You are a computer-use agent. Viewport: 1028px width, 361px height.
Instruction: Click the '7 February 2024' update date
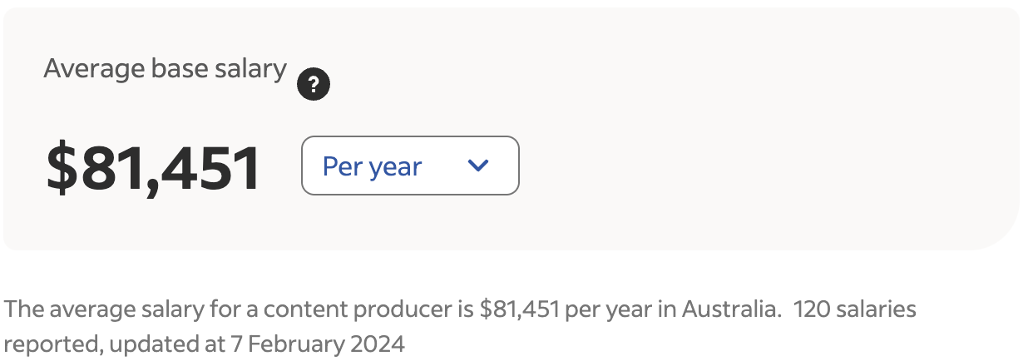317,343
